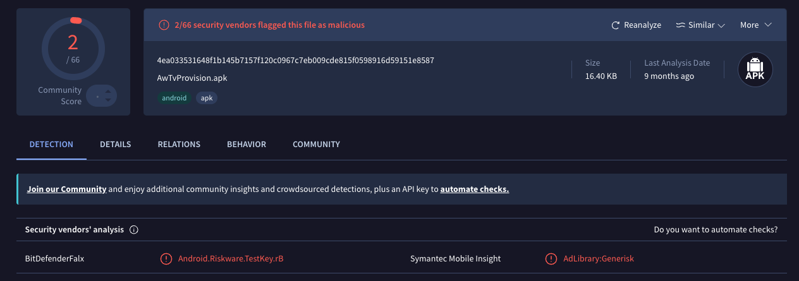Click the detection score circle gauge

point(73,48)
